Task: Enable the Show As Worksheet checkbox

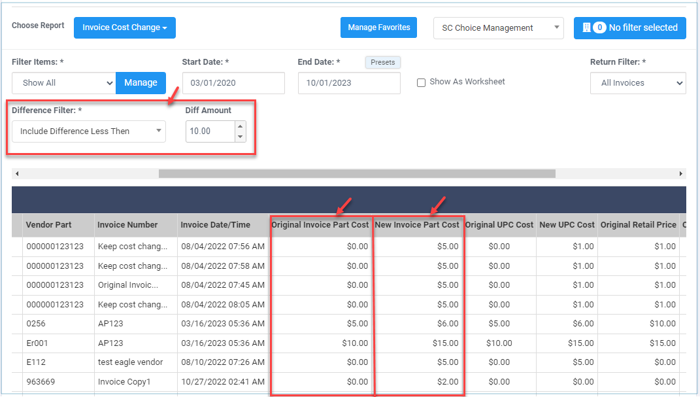Action: tap(422, 82)
